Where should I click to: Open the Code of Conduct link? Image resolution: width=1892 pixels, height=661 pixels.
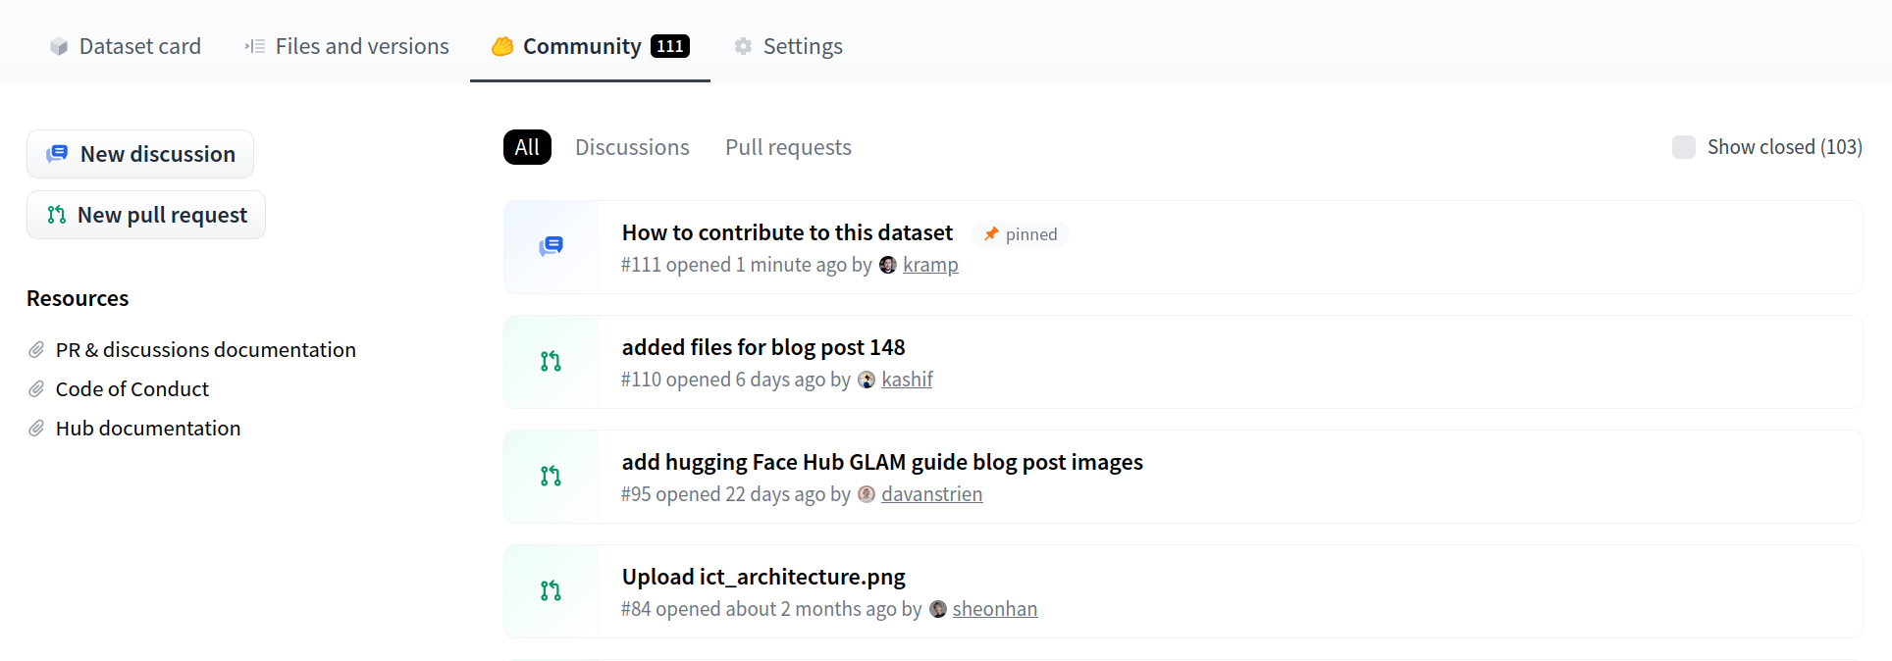(x=131, y=389)
